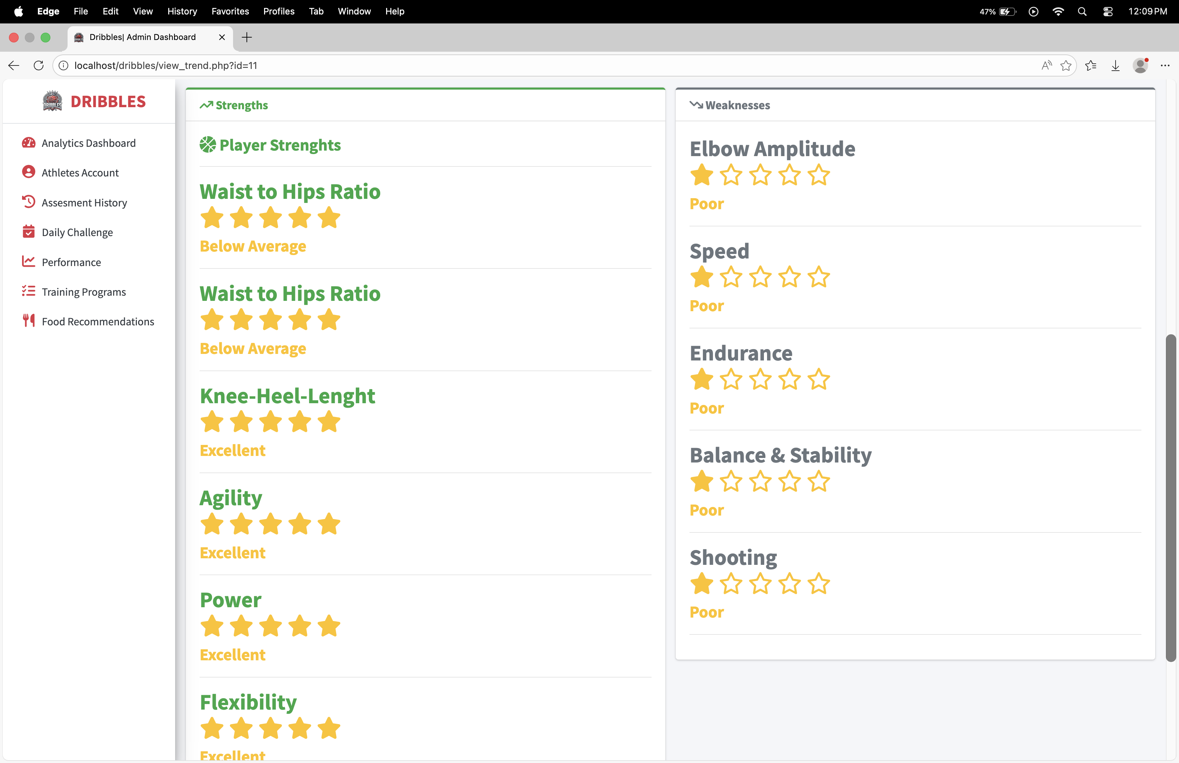Click the Dribbles basketball logo
The width and height of the screenshot is (1179, 763).
click(52, 102)
